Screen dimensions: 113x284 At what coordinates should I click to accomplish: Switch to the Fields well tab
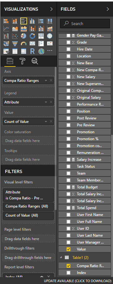click(x=10, y=61)
